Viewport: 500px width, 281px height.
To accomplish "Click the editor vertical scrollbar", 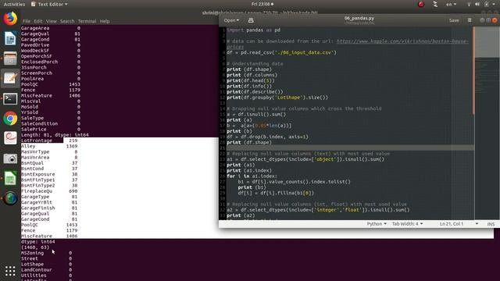I will click(473, 71).
